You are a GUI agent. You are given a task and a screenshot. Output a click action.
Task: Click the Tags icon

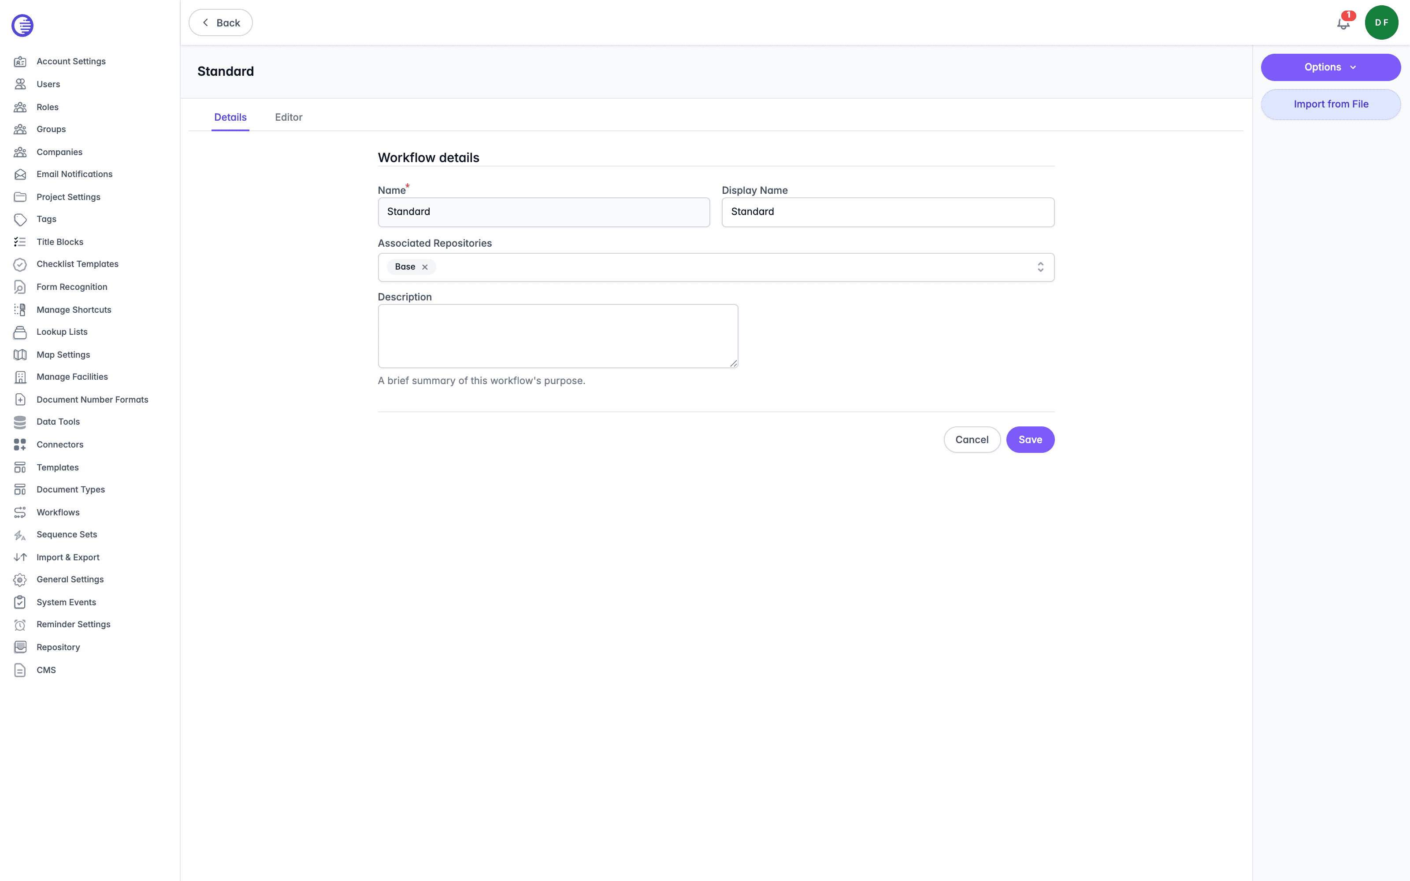pos(20,219)
